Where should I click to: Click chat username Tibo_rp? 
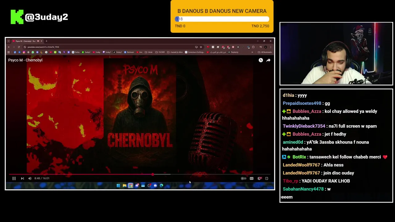(290, 181)
